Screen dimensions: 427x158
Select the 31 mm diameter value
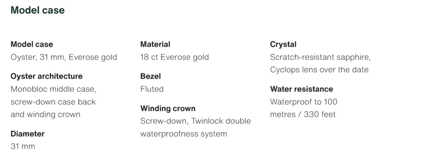tap(23, 146)
